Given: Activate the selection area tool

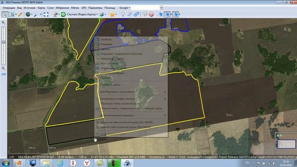Looking at the screenshot, I should (x=12, y=14).
